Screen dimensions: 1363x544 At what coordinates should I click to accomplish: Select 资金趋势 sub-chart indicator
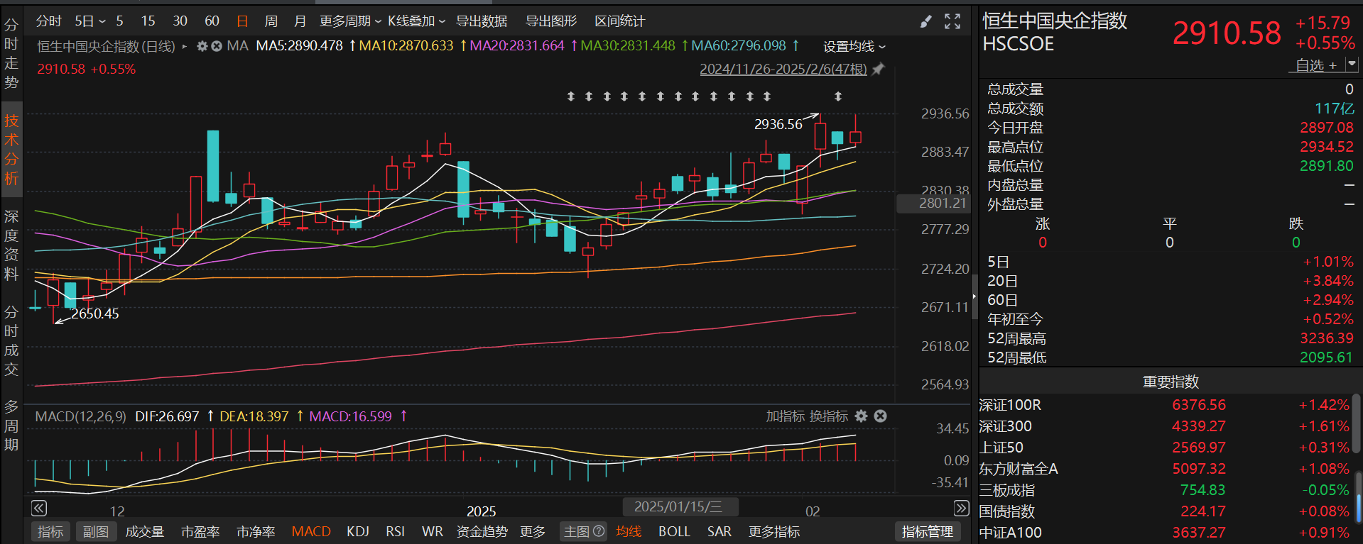tap(482, 532)
